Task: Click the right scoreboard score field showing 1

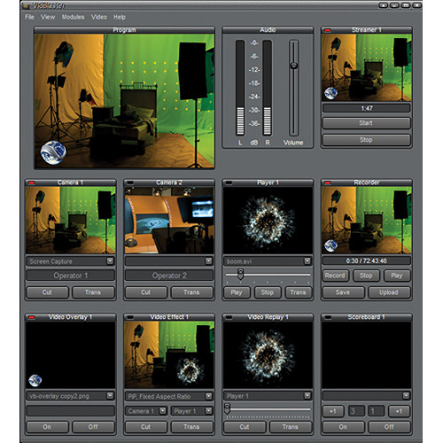Action: [x=377, y=411]
